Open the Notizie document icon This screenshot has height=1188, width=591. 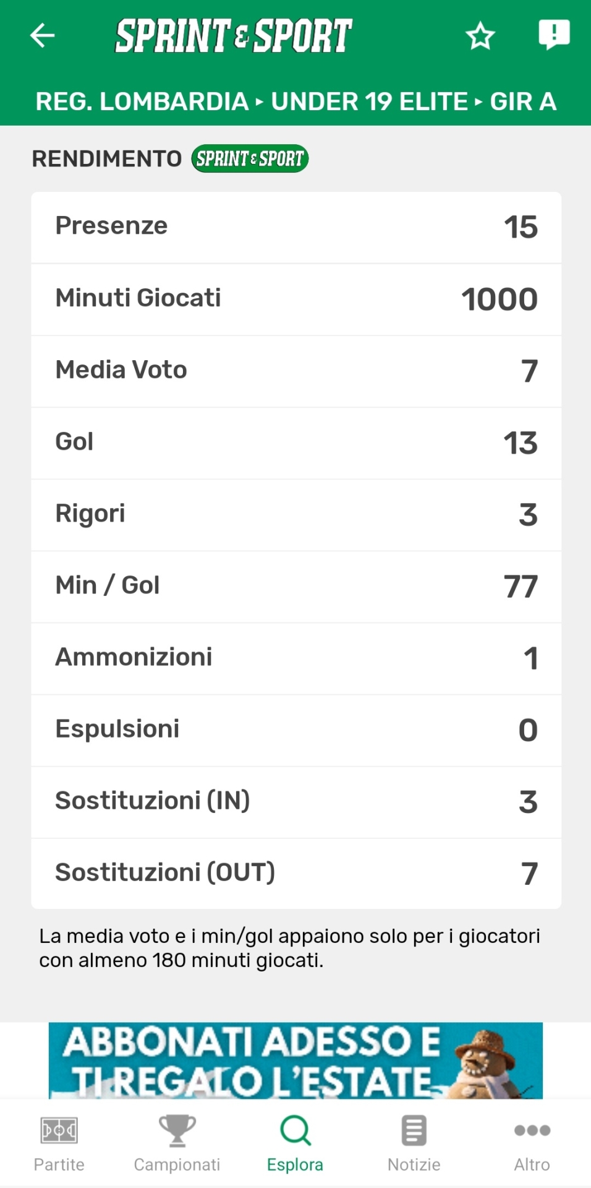414,1130
